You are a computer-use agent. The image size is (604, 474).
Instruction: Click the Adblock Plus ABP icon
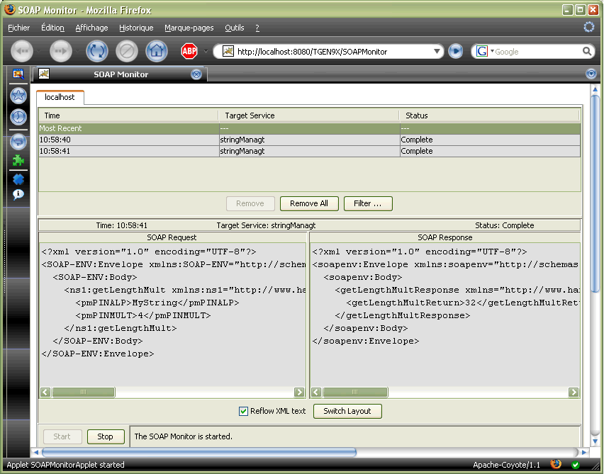[189, 51]
